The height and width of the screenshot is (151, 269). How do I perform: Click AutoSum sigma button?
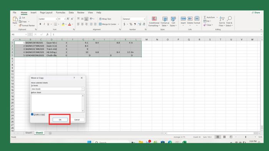pos(209,17)
